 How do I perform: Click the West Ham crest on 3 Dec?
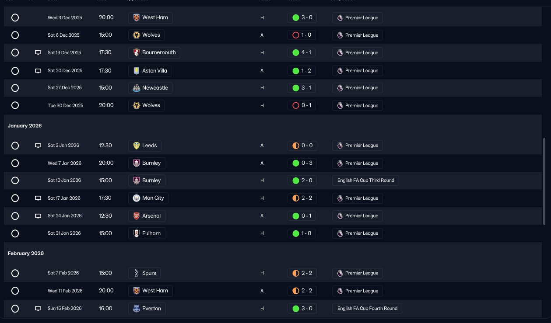pos(136,17)
